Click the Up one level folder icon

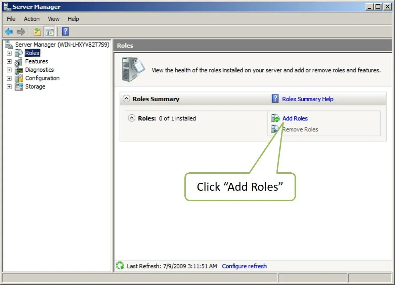(x=37, y=32)
